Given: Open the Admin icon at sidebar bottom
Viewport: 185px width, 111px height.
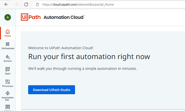Looking at the screenshot, I should 8,107.
